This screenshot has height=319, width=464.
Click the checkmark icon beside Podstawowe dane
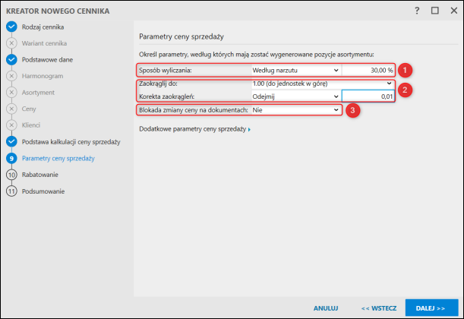pos(11,58)
